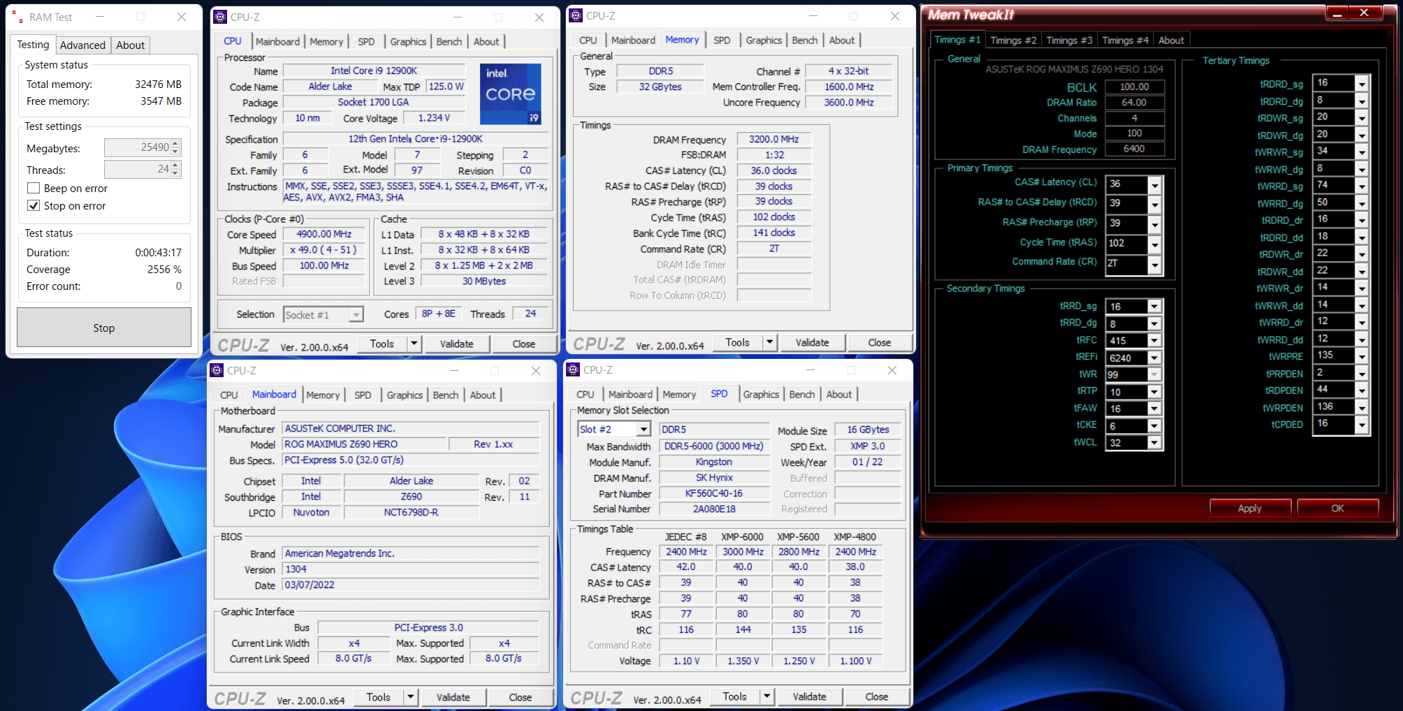The height and width of the screenshot is (711, 1403).
Task: Click the Uncore Frequency 3600.0 MHz value
Action: [x=850, y=102]
